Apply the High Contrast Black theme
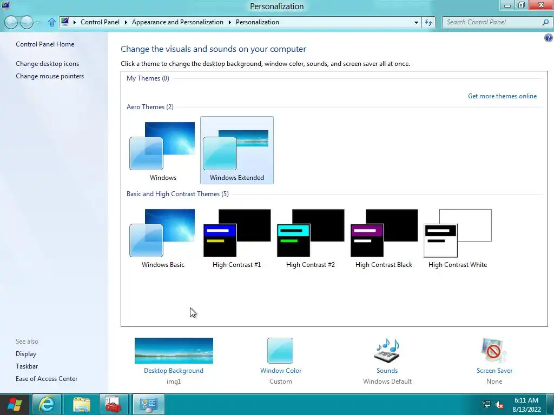554x415 pixels. pos(384,238)
